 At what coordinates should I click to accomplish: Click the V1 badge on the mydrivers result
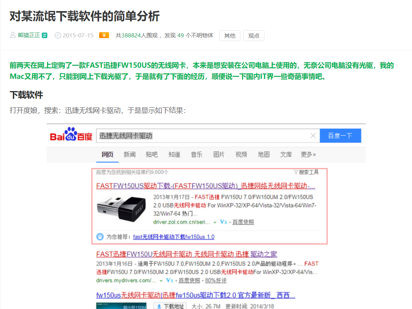(169, 281)
